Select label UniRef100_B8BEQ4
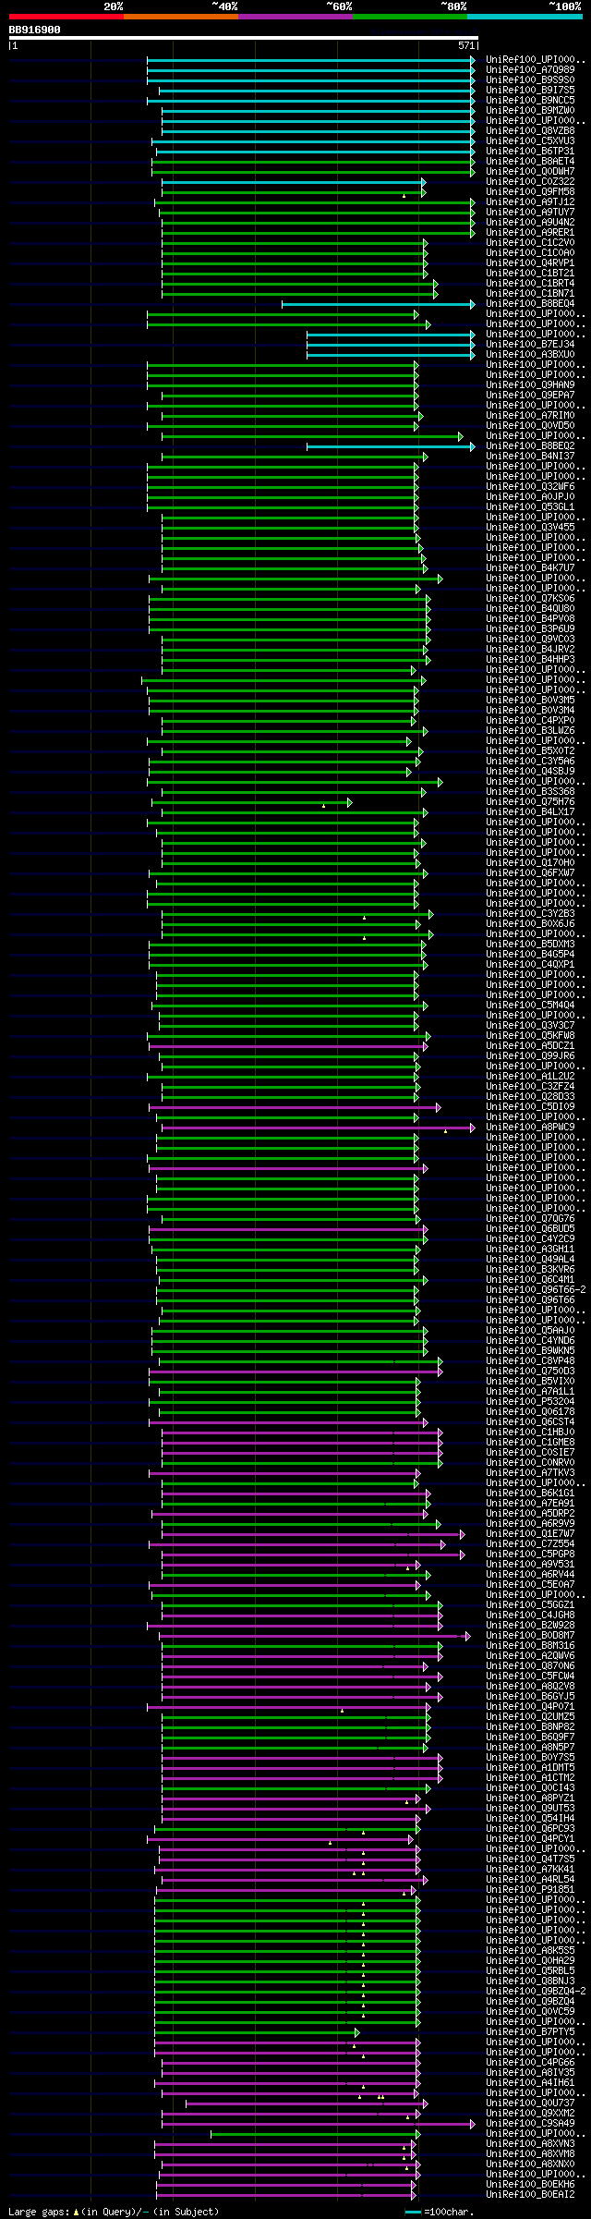 point(530,303)
